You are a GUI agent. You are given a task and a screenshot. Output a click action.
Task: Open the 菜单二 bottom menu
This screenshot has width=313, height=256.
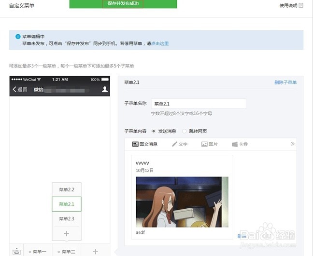(67, 251)
